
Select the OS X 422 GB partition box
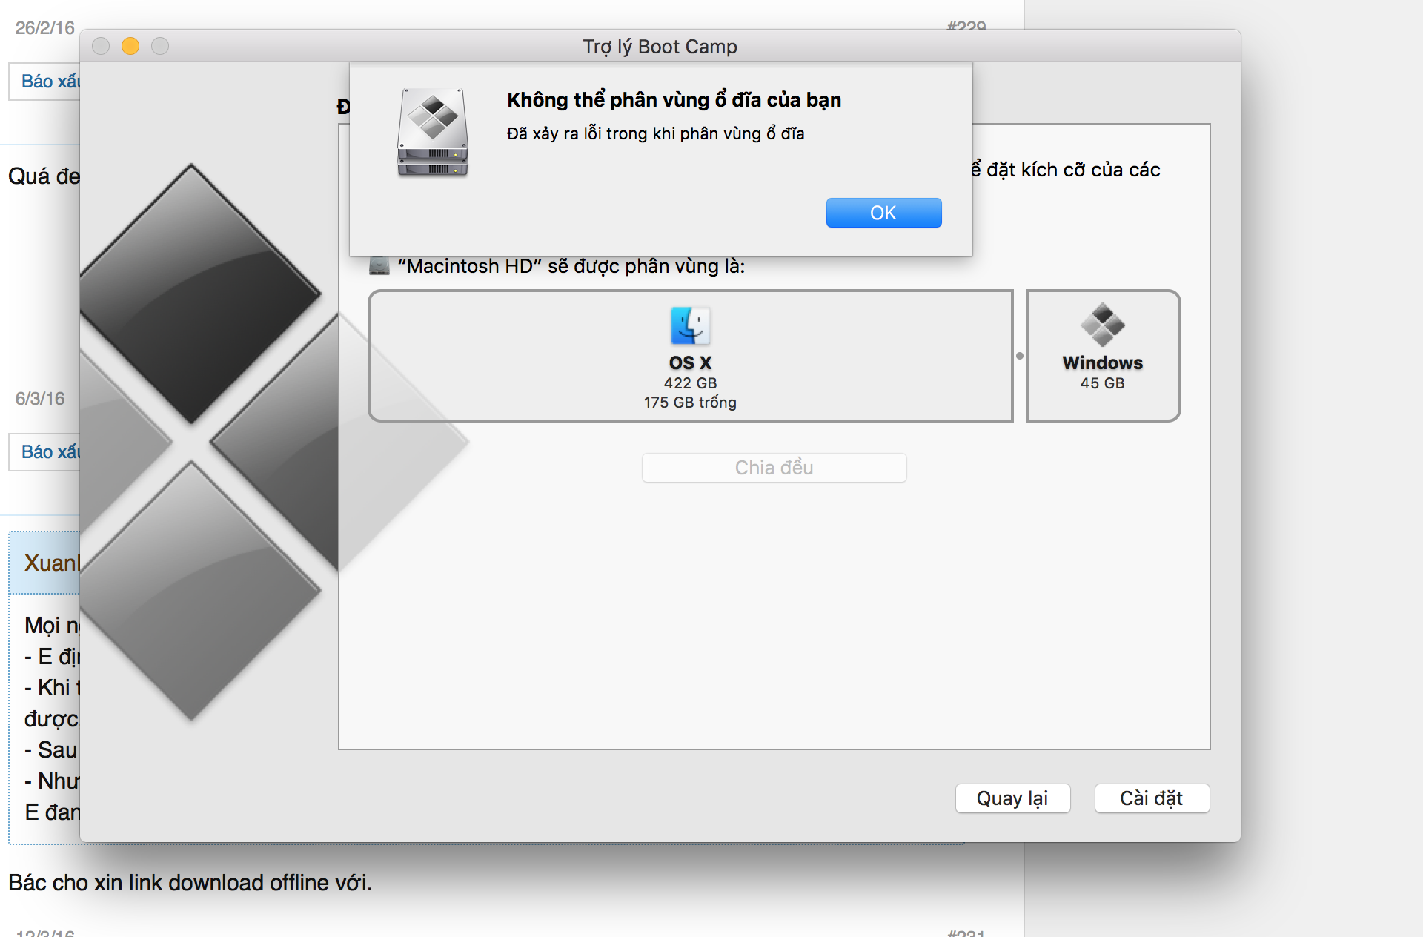pyautogui.click(x=690, y=356)
